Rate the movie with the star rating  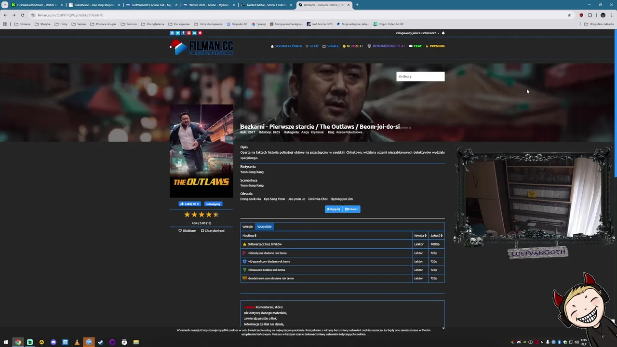pyautogui.click(x=201, y=215)
